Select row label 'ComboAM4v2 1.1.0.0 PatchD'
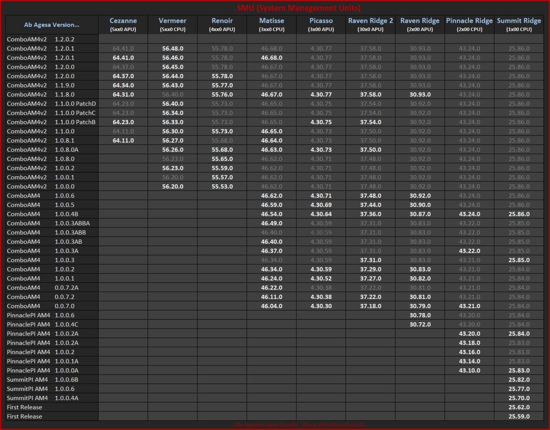 (51, 103)
